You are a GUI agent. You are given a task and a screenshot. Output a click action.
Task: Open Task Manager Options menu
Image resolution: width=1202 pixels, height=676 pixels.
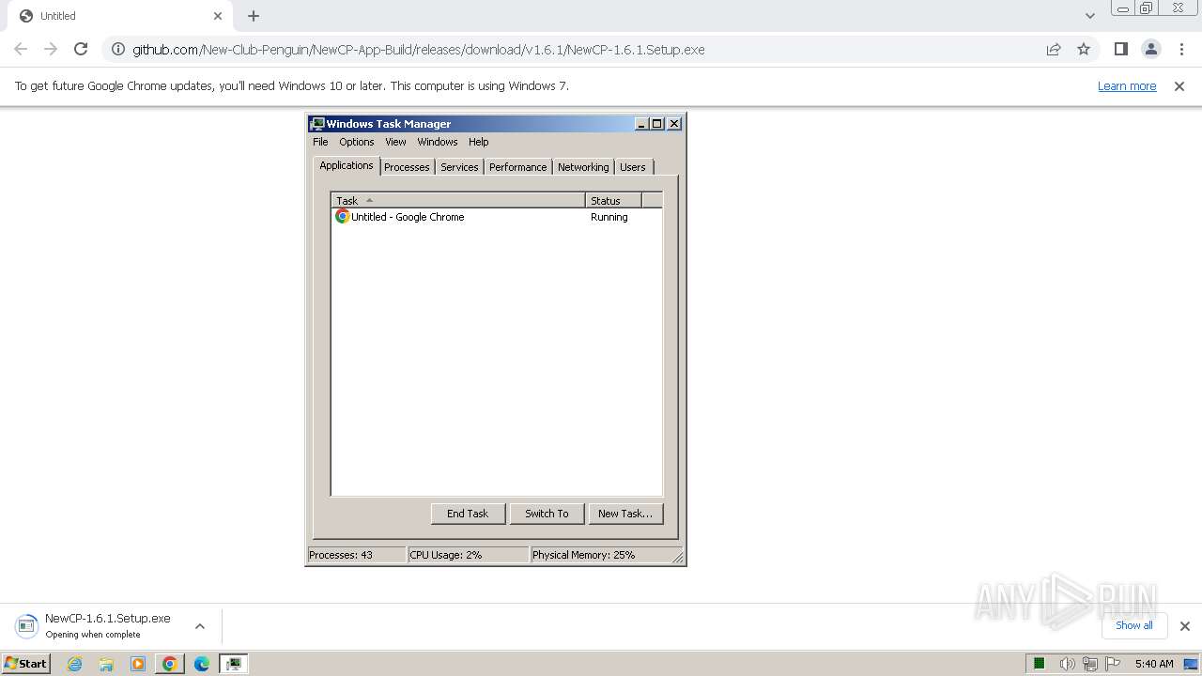pyautogui.click(x=357, y=142)
